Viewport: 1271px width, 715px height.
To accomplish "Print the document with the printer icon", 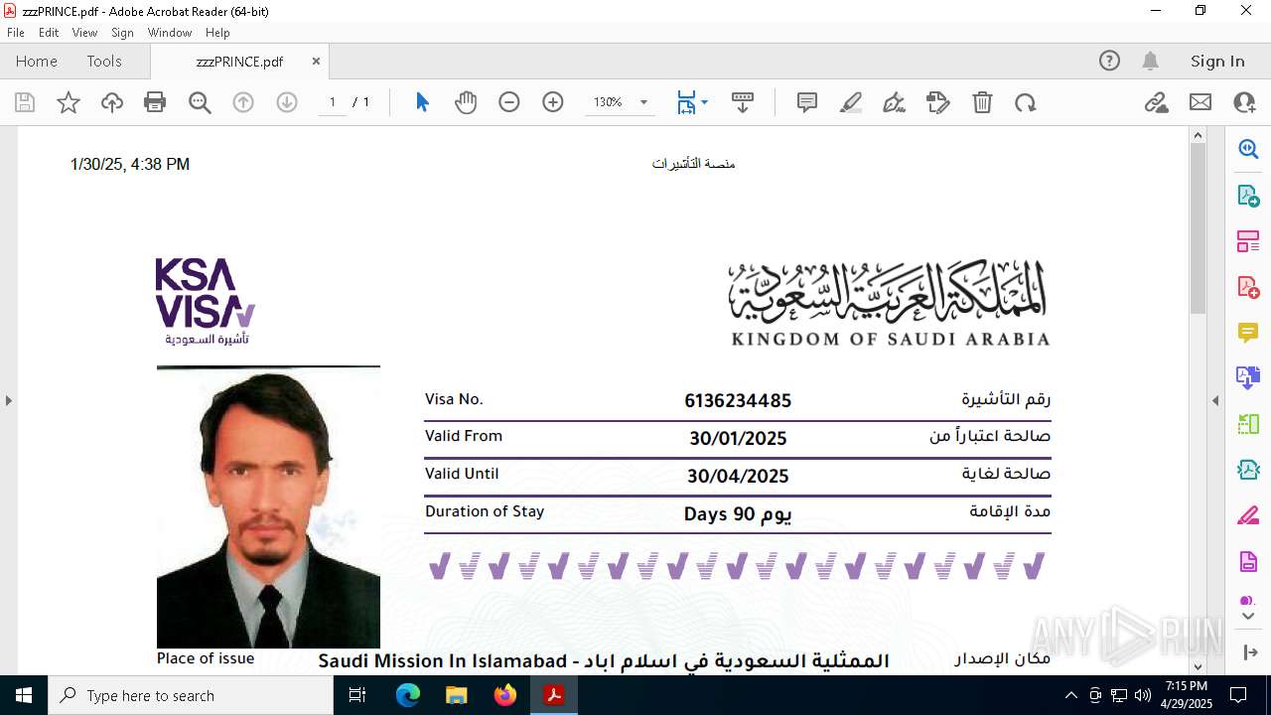I will pos(155,102).
